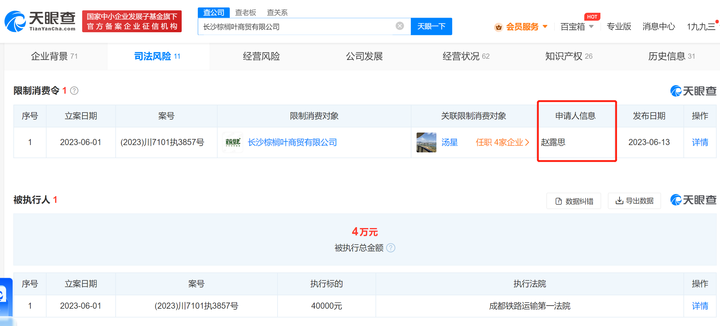
Task: Click into the company search input field
Action: click(x=297, y=27)
